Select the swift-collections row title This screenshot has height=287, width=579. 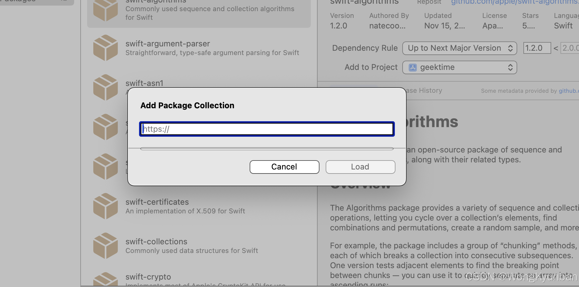pos(156,242)
